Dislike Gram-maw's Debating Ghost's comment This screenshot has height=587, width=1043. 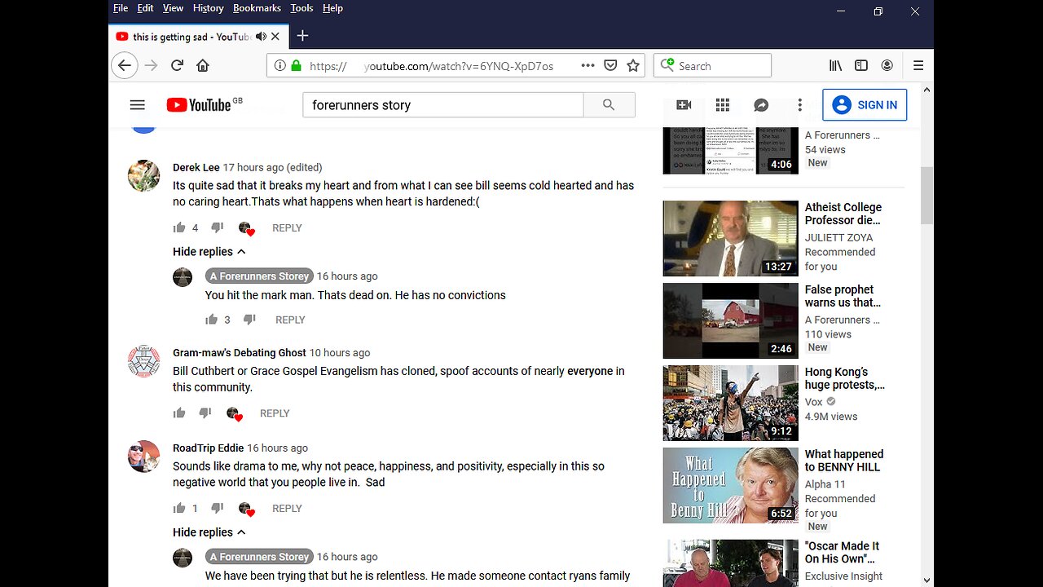[205, 413]
